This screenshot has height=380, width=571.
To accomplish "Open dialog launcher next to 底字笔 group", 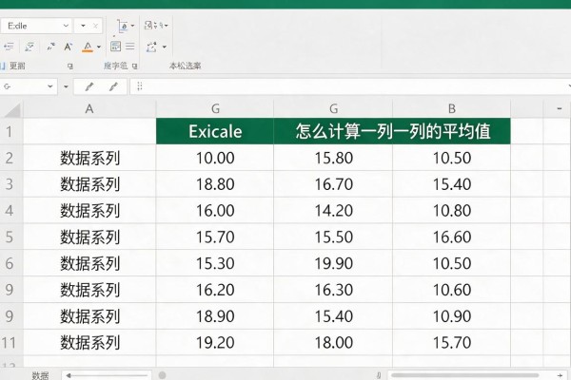I will point(135,66).
